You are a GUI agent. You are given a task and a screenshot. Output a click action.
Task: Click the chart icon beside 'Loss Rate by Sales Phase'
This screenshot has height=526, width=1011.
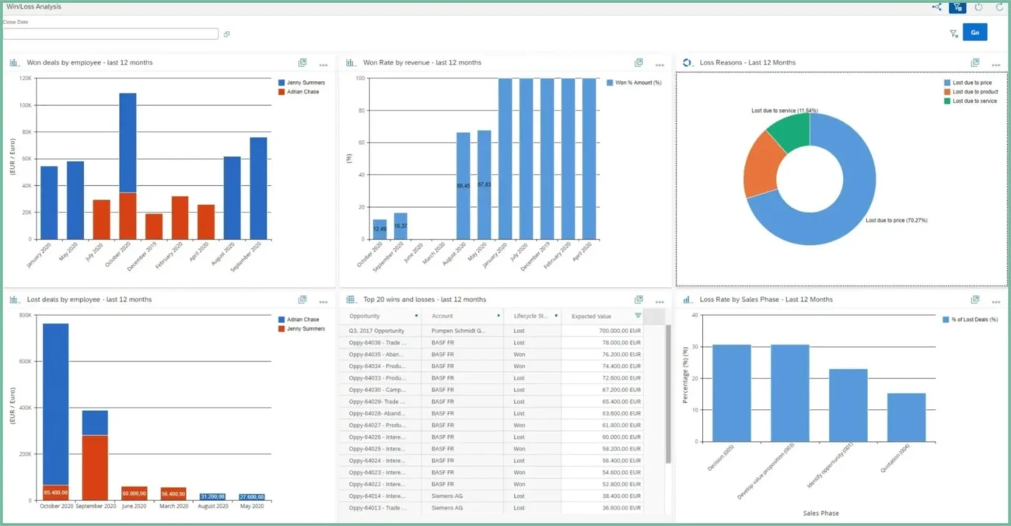(687, 300)
